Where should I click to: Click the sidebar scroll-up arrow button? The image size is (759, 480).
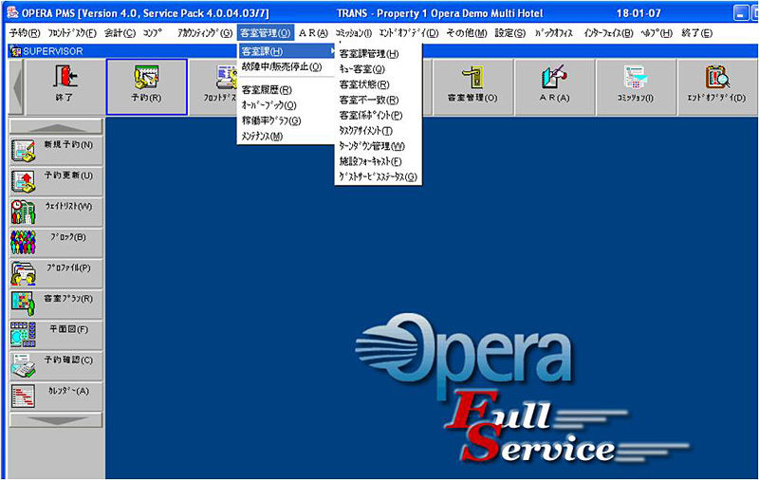click(x=56, y=127)
